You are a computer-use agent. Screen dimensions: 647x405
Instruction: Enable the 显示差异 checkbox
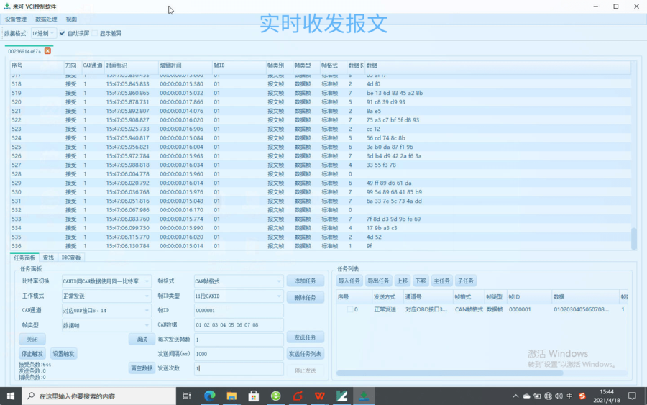click(95, 33)
